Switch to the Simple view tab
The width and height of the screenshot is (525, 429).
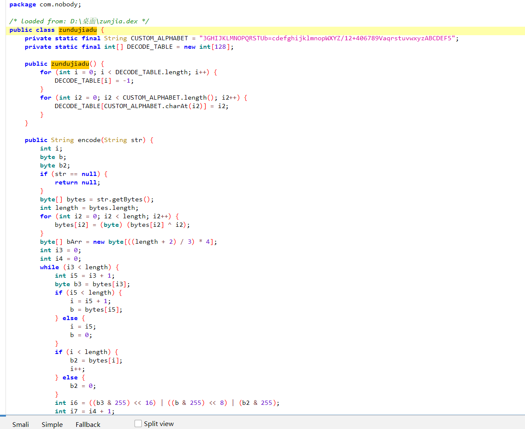(52, 424)
